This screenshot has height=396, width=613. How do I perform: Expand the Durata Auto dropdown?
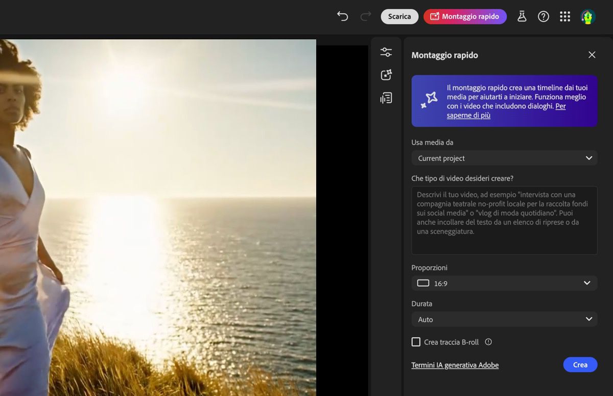pyautogui.click(x=504, y=319)
